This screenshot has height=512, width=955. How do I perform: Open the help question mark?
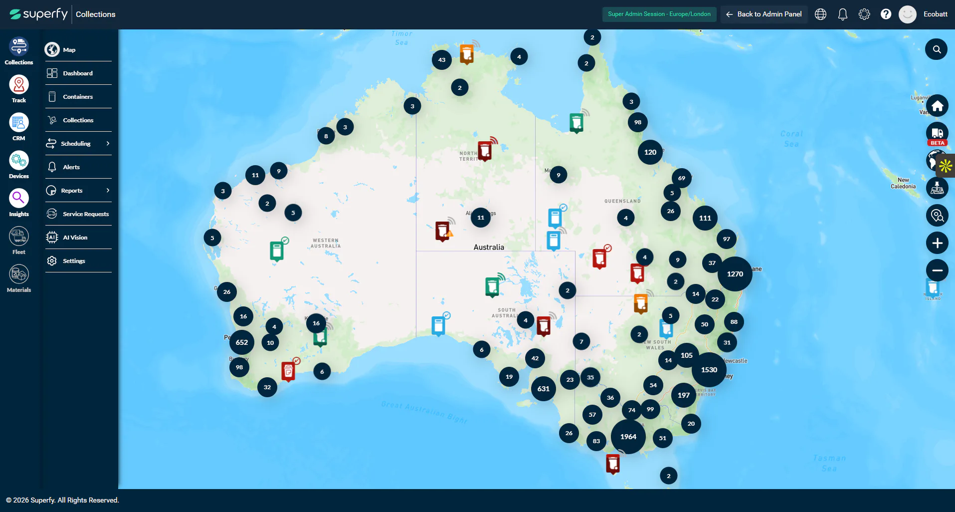click(886, 14)
